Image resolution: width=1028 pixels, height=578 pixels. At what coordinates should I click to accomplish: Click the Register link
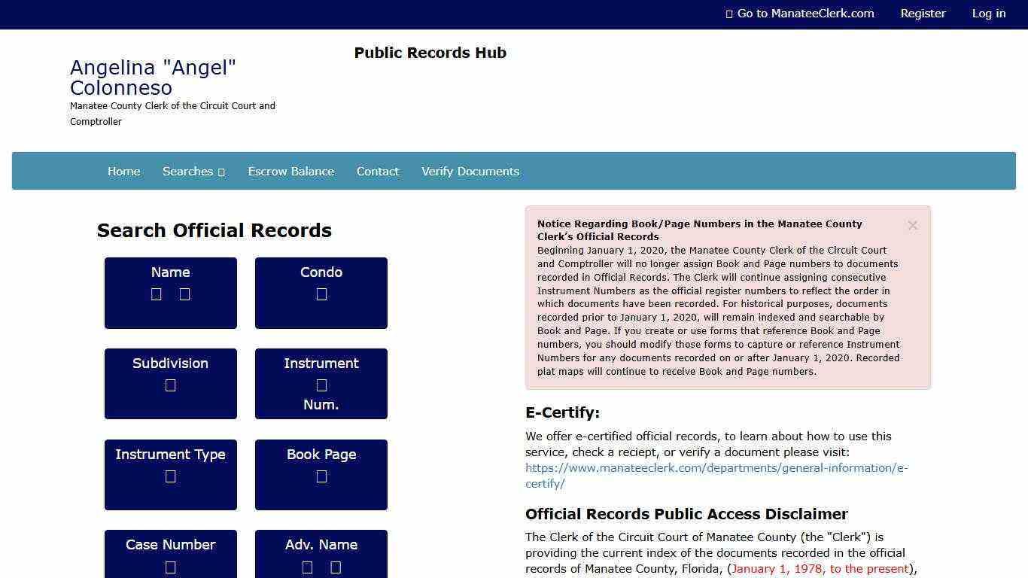pos(923,13)
